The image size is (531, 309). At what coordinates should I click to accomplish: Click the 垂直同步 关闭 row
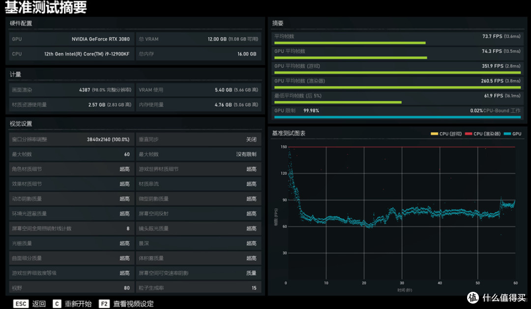point(199,139)
